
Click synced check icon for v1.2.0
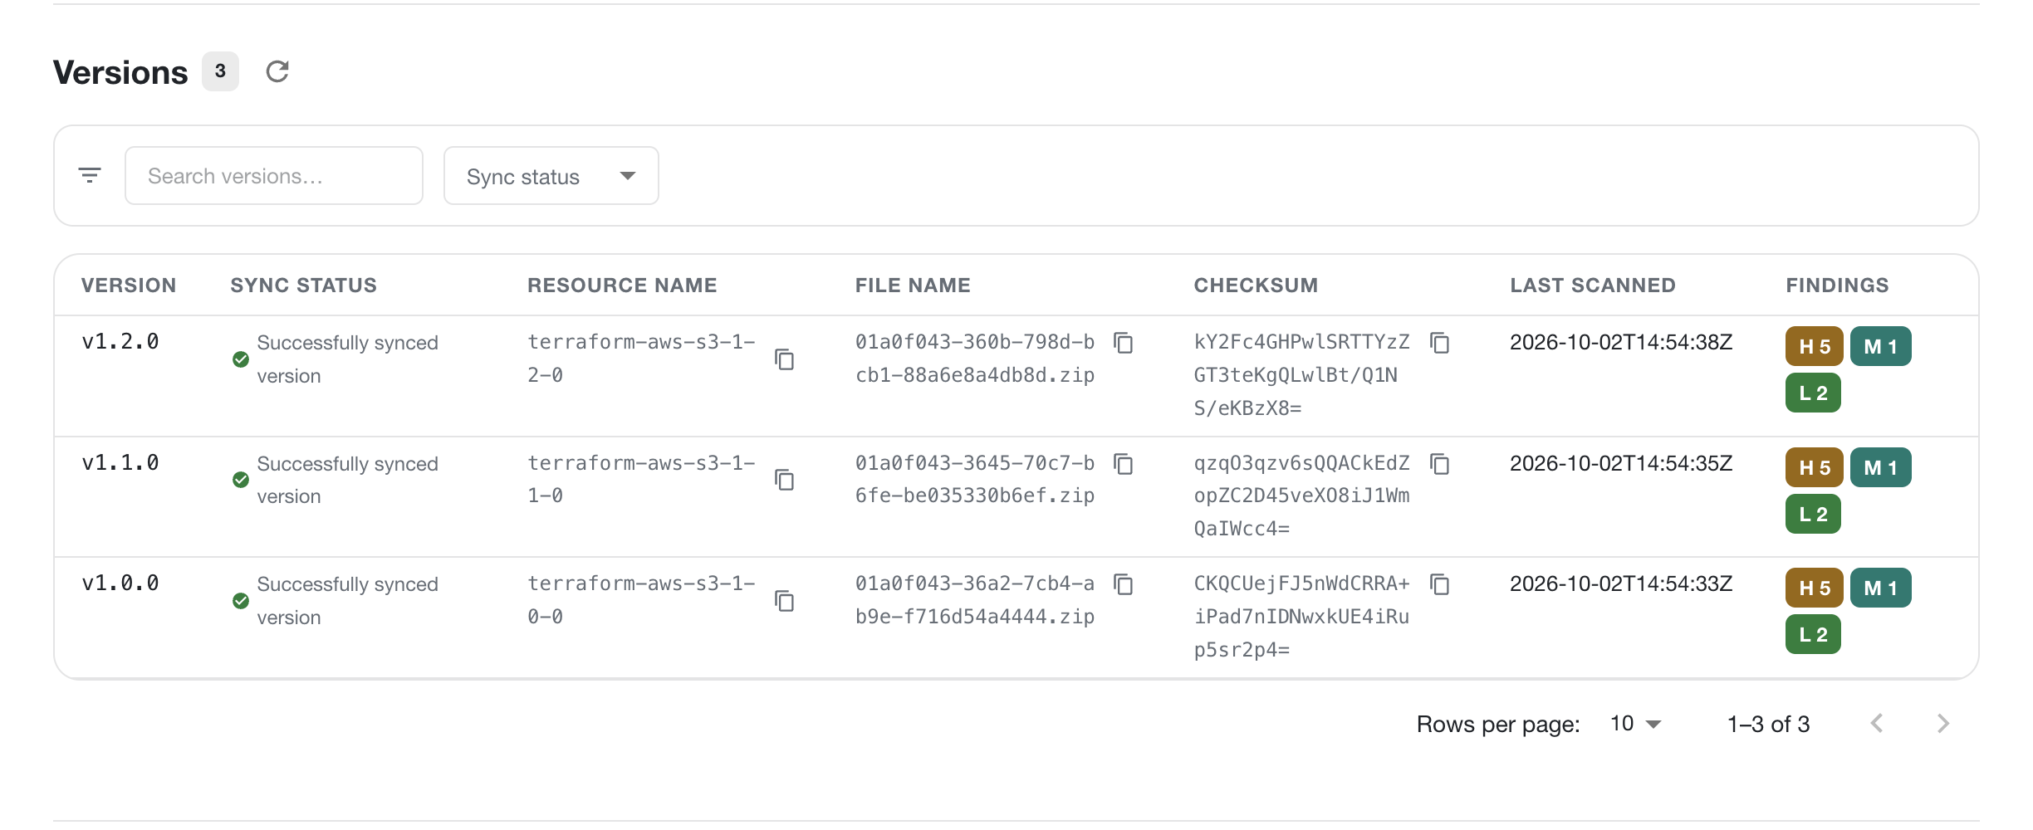[241, 359]
